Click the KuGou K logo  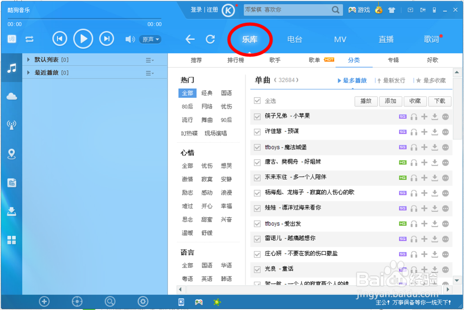pos(228,10)
